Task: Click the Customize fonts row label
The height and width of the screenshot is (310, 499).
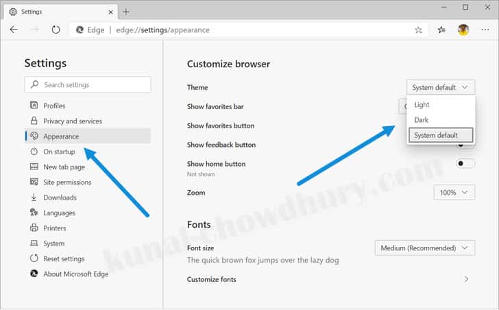Action: click(x=211, y=279)
